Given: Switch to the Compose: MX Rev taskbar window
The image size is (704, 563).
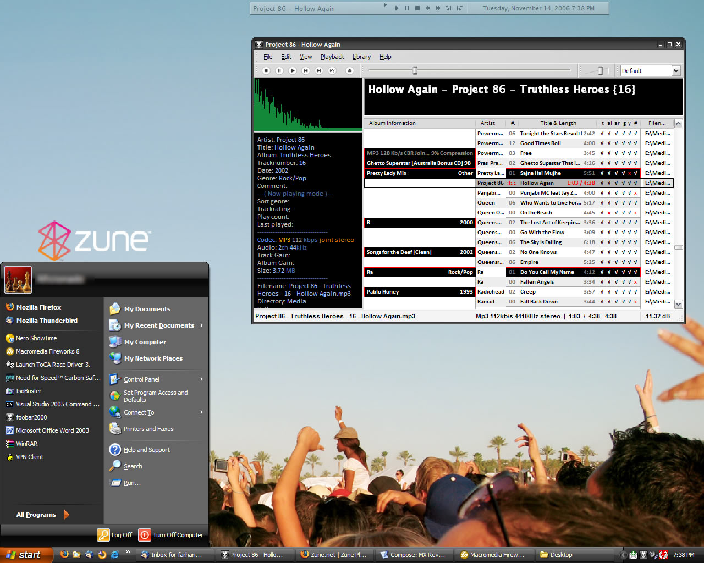Looking at the screenshot, I should (x=414, y=555).
